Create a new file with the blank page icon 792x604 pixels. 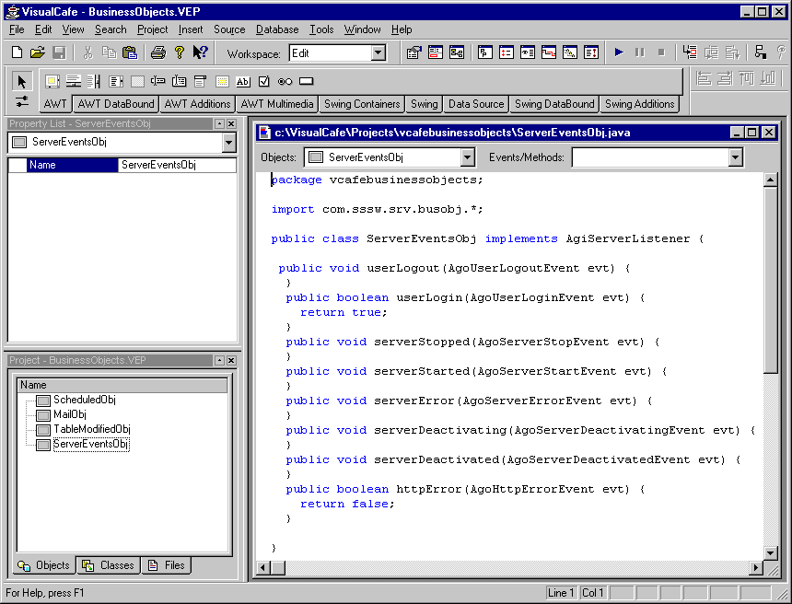[x=17, y=52]
